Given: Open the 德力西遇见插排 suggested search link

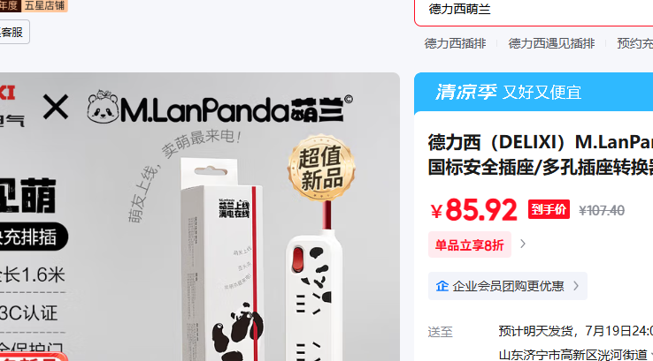Looking at the screenshot, I should pos(551,43).
